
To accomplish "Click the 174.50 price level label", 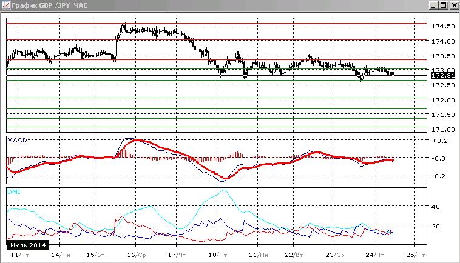I will tap(443, 26).
